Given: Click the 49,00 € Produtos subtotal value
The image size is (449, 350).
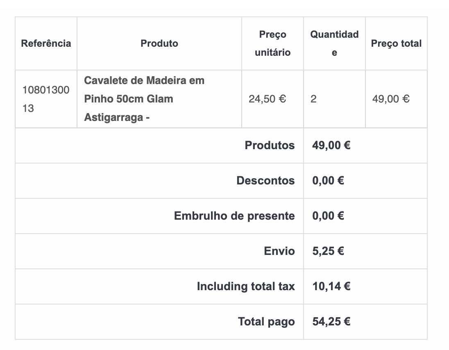Looking at the screenshot, I should [x=331, y=145].
